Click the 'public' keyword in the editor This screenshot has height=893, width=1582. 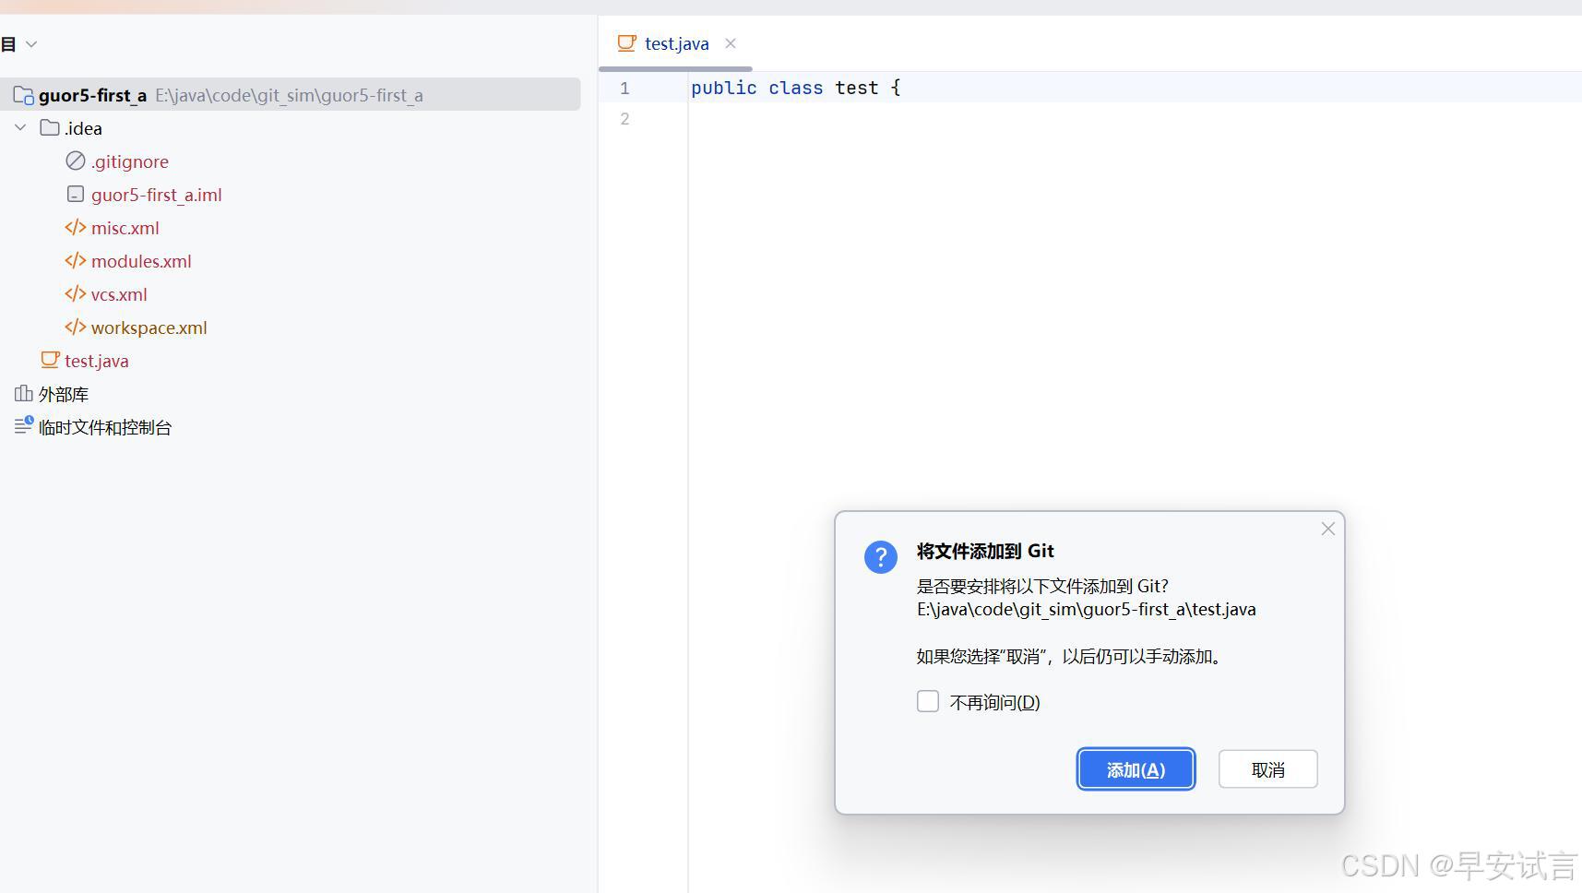coord(723,88)
